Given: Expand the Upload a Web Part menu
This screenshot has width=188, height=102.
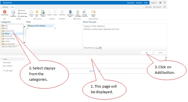Looking at the screenshot, I should 9,47.
